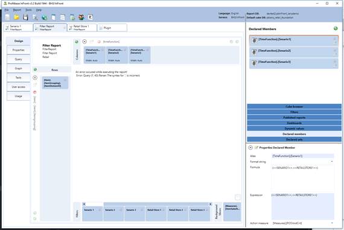Select the Senario3 column tile in Columns
344x230 pixels.
(x=139, y=55)
